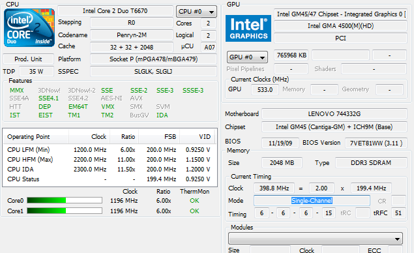Click the timing value 15 field
This screenshot has height=253, width=414.
coord(329,213)
